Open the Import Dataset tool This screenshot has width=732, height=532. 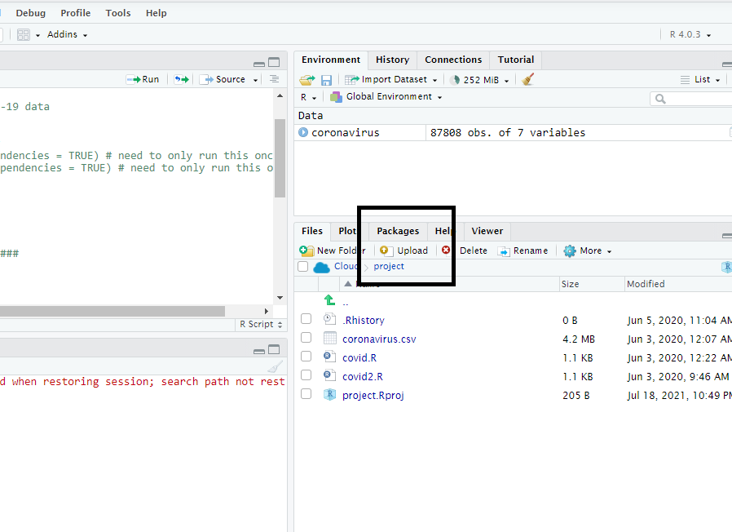(x=390, y=79)
